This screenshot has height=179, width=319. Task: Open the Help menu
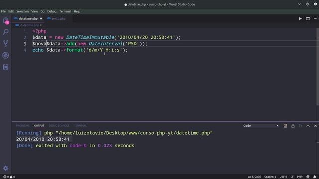tap(77, 11)
